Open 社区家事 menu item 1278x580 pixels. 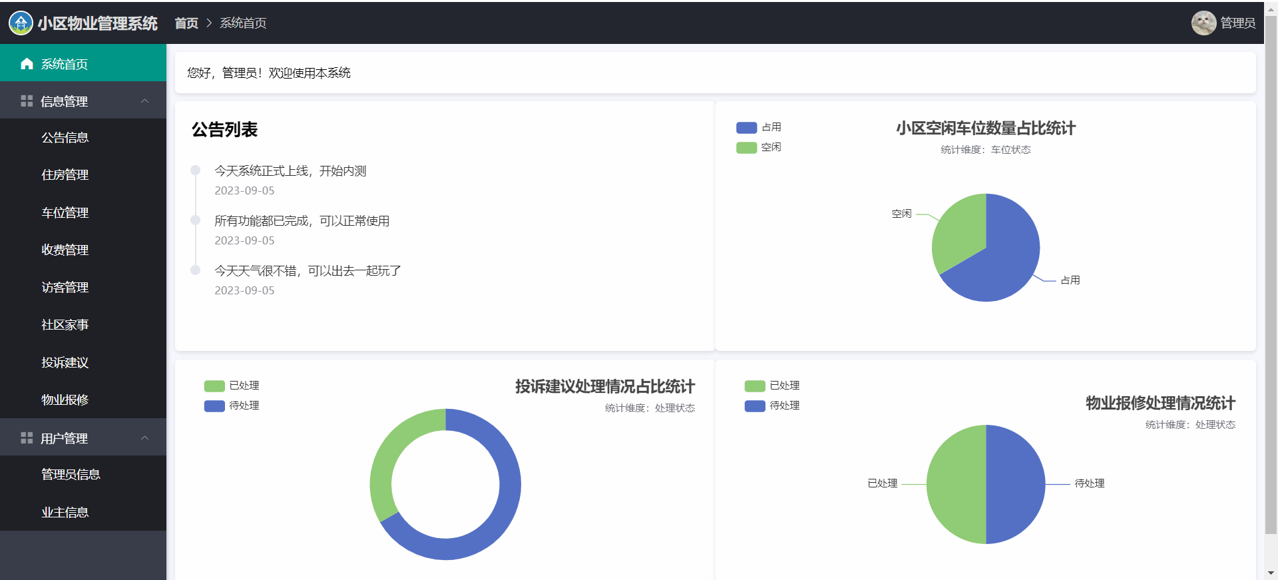[83, 325]
